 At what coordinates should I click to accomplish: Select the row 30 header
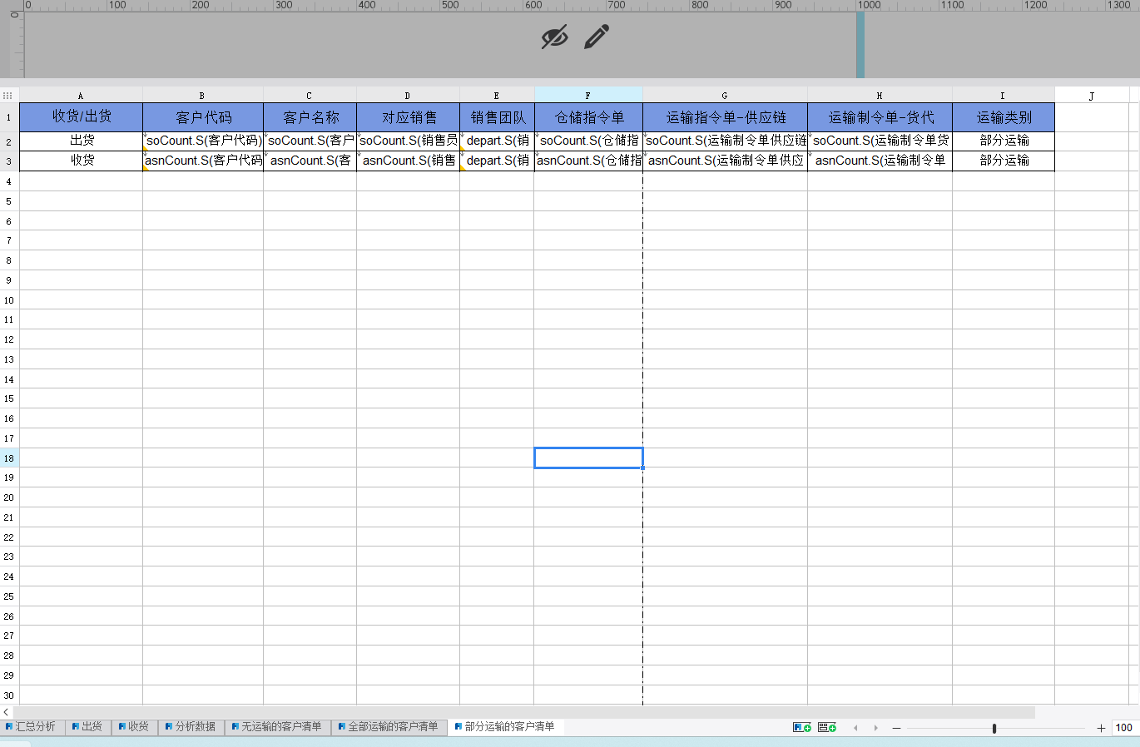tap(9, 695)
